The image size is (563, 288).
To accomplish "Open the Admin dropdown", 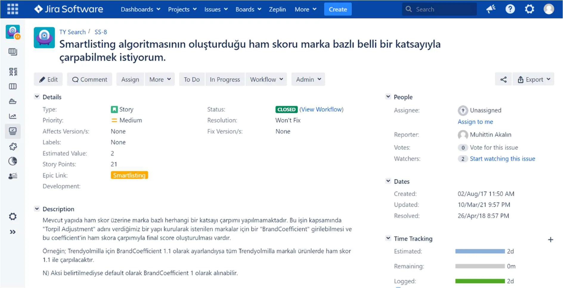I will pos(308,80).
